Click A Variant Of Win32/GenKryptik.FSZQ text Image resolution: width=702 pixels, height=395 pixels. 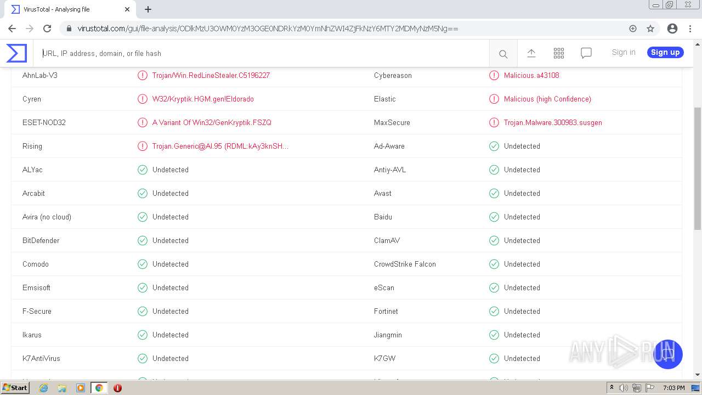(x=212, y=122)
